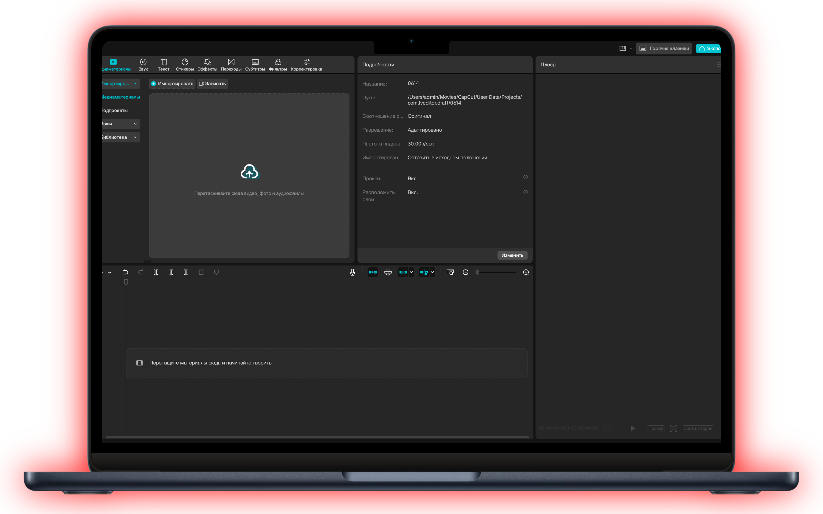Select the Split clip tool
This screenshot has height=514, width=823.
pyautogui.click(x=156, y=272)
